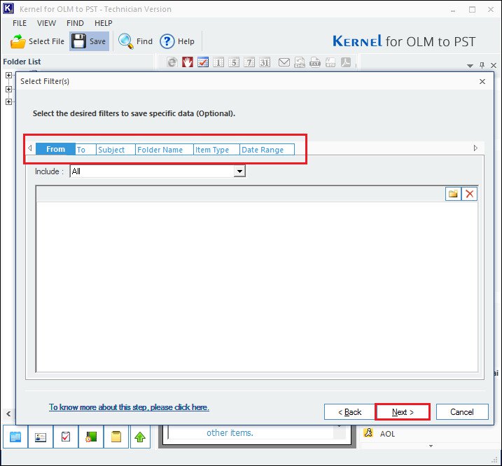The width and height of the screenshot is (502, 466).
Task: Click the Save floppy disk button
Action: point(89,41)
